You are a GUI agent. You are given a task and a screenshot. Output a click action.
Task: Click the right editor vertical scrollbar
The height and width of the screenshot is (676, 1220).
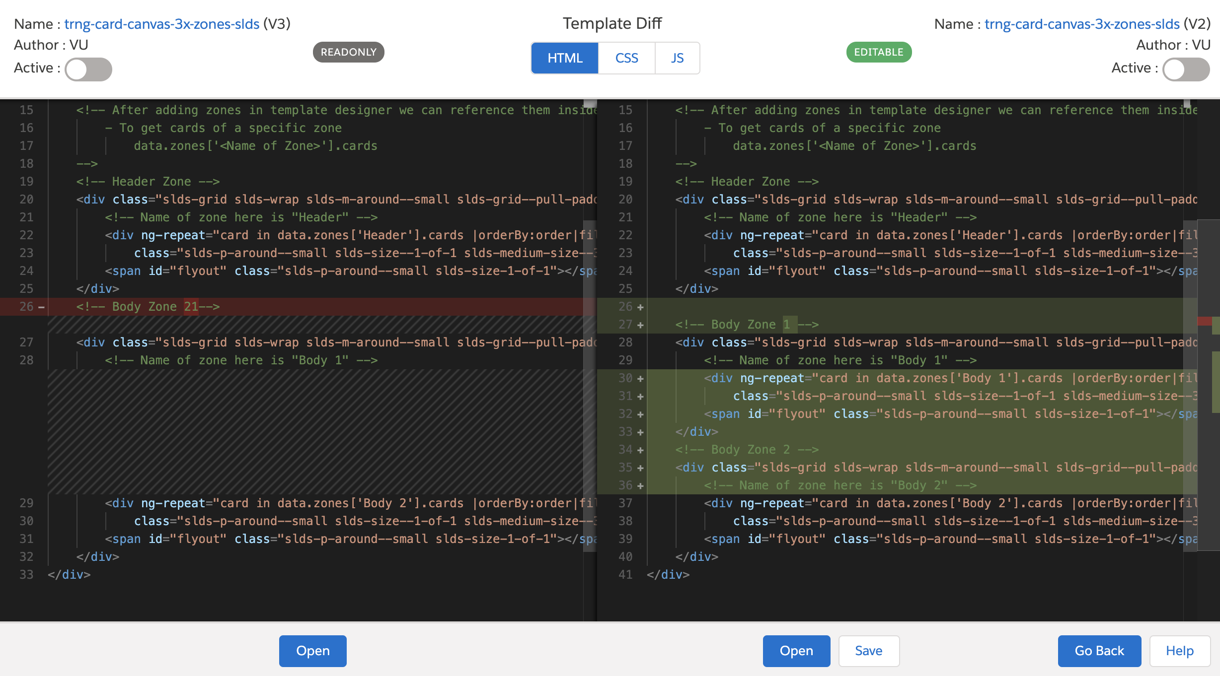click(x=1190, y=385)
